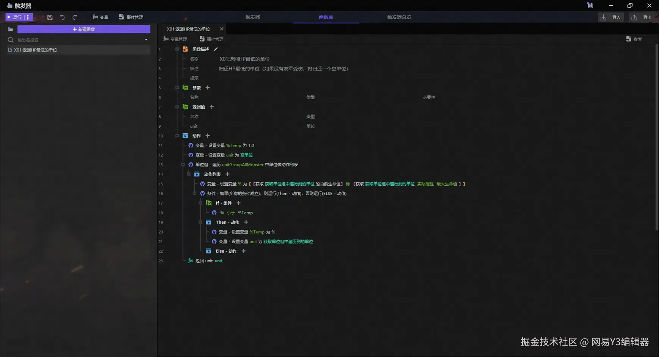Click the function icon on the 返回 unit row

point(191,261)
